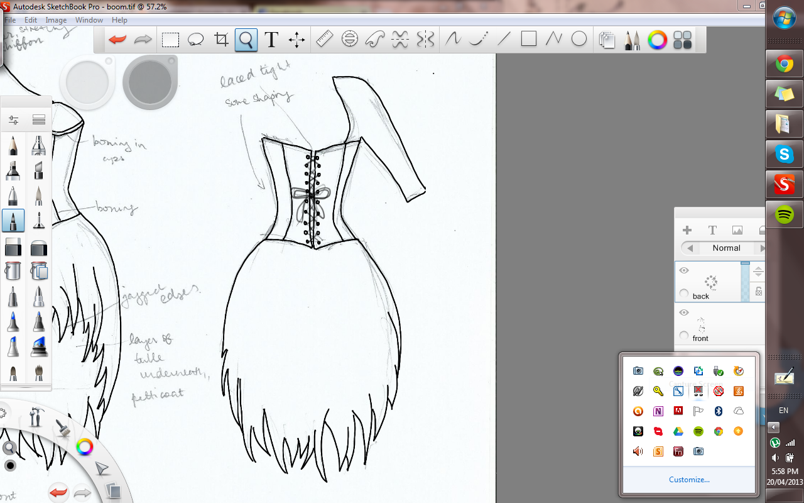Select the Oval shape tool
Screen dimensions: 804x503
click(579, 40)
